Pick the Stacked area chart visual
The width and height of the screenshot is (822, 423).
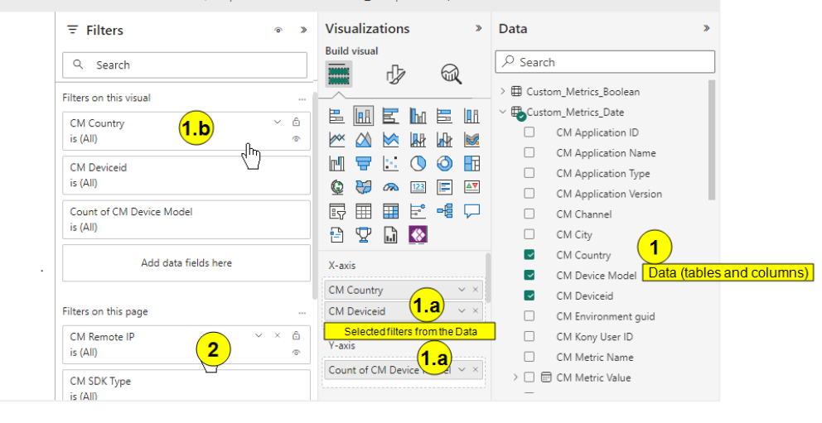pyautogui.click(x=390, y=140)
